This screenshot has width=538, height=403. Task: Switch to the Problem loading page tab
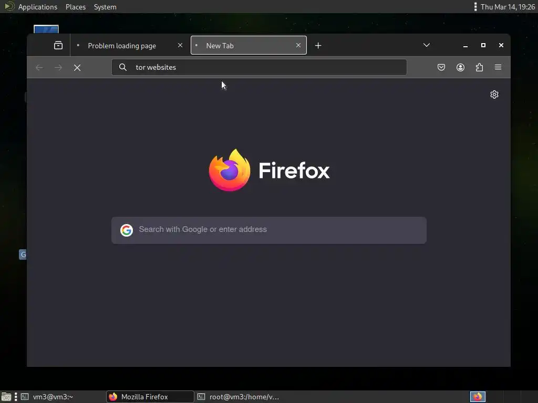(130, 45)
